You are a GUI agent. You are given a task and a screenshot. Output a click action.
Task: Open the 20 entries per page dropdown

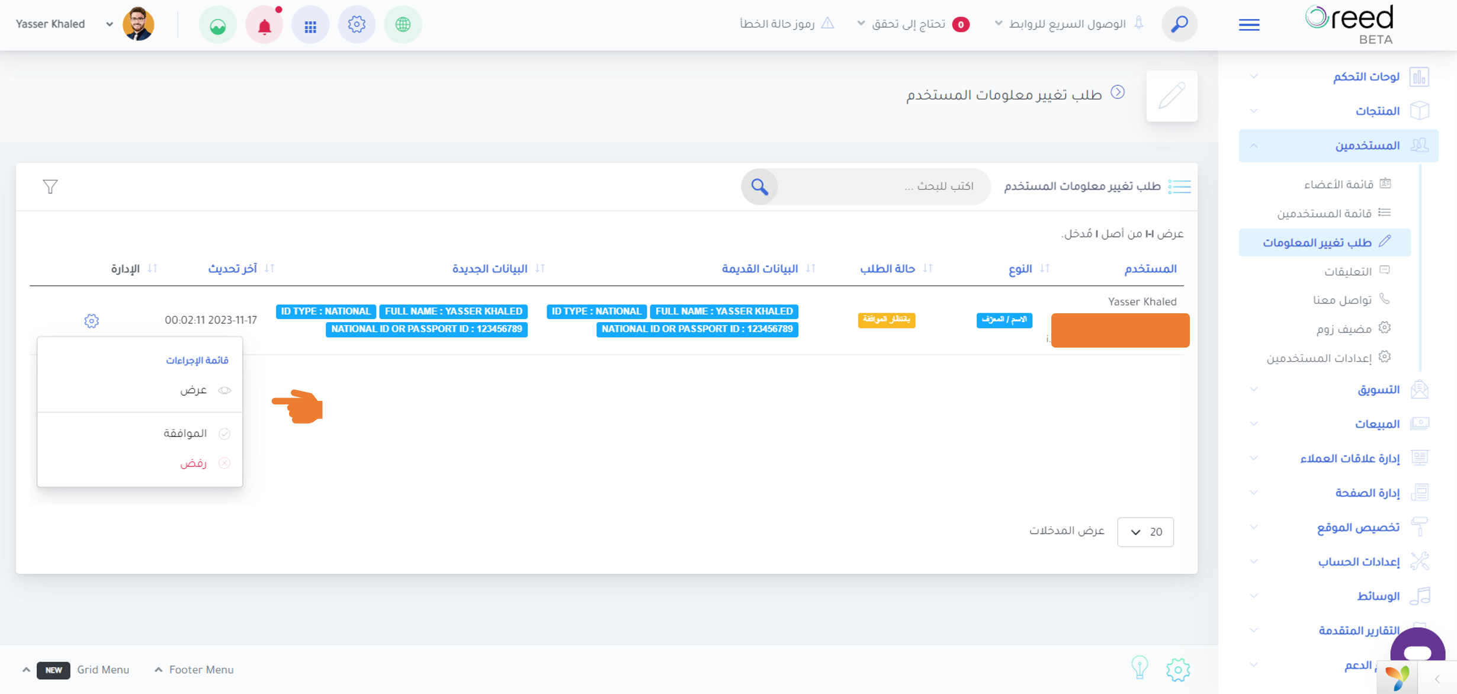1145,532
